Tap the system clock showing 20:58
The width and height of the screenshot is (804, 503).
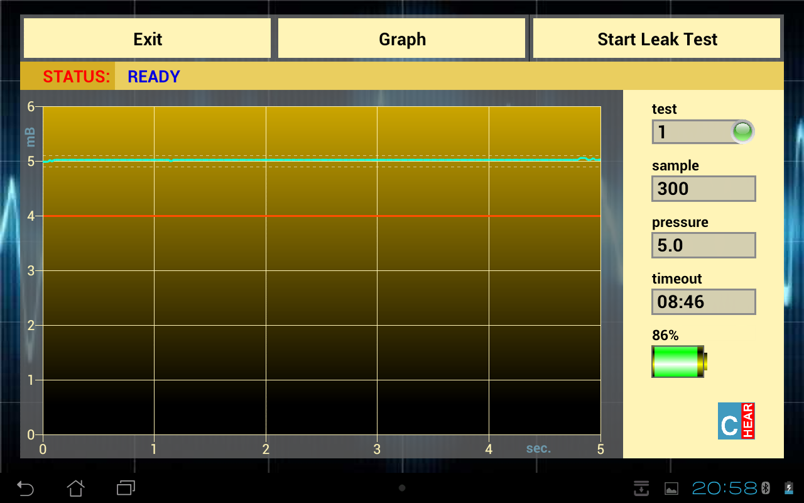725,488
